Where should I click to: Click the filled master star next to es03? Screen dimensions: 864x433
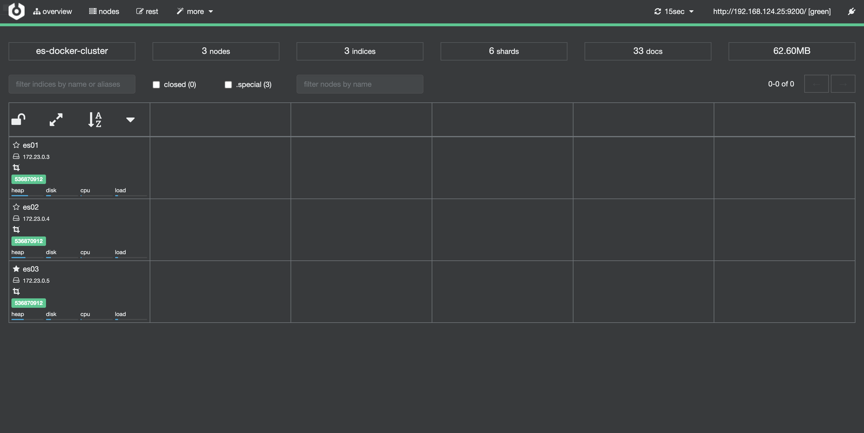click(16, 269)
